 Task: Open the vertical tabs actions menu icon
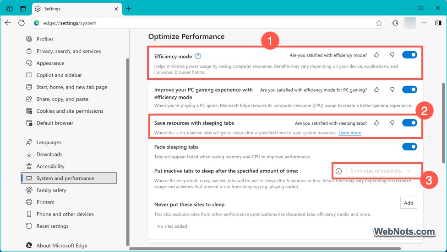pos(23,9)
